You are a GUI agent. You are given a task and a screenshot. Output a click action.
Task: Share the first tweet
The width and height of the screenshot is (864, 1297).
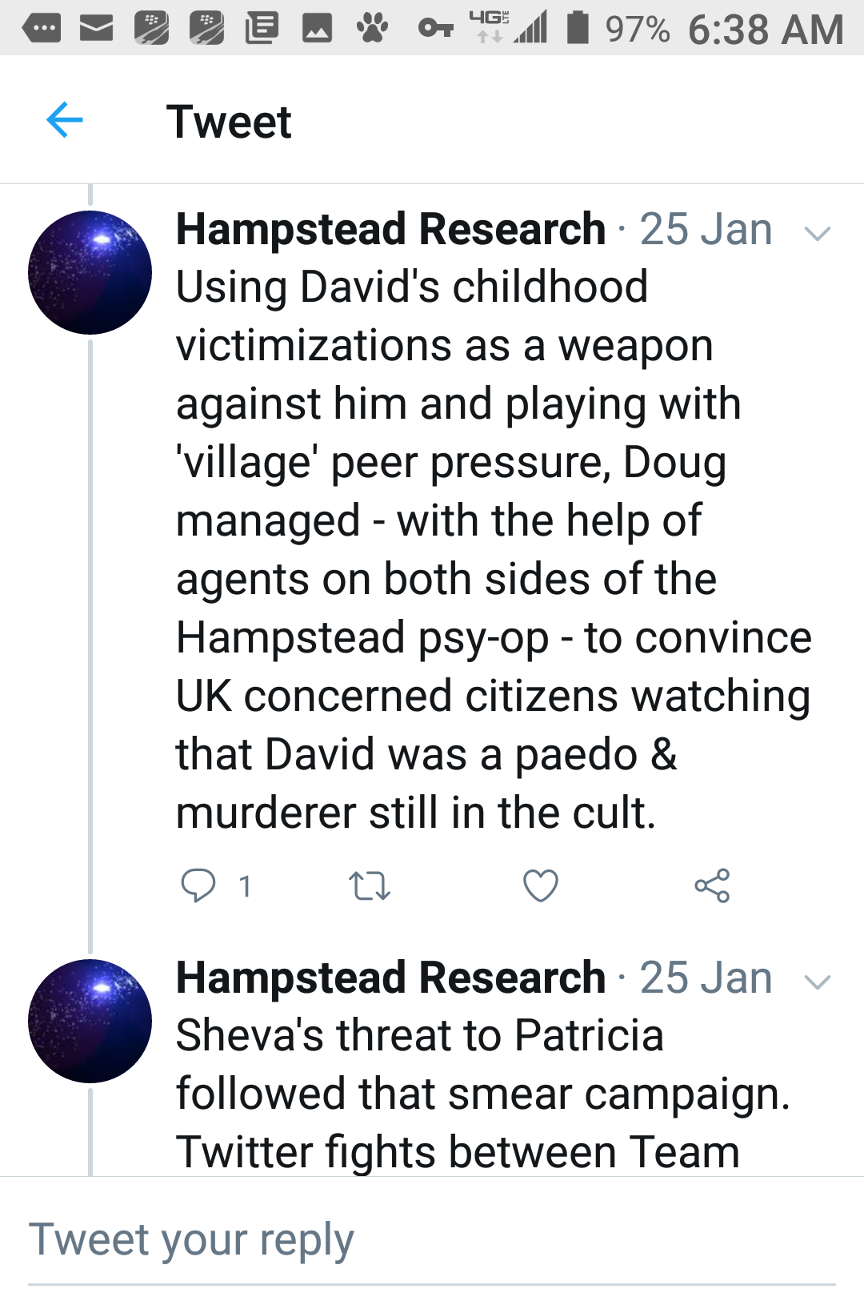(x=712, y=885)
